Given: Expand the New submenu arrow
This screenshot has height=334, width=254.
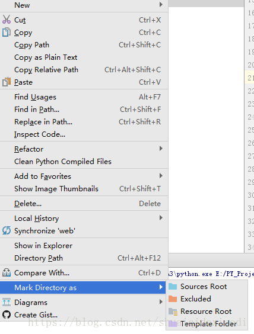Looking at the screenshot, I should point(161,5).
